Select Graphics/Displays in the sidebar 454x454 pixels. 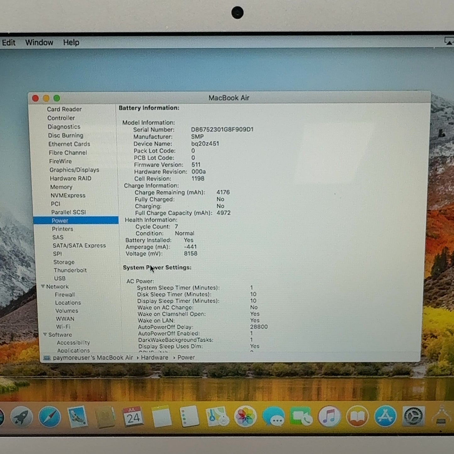pos(74,170)
